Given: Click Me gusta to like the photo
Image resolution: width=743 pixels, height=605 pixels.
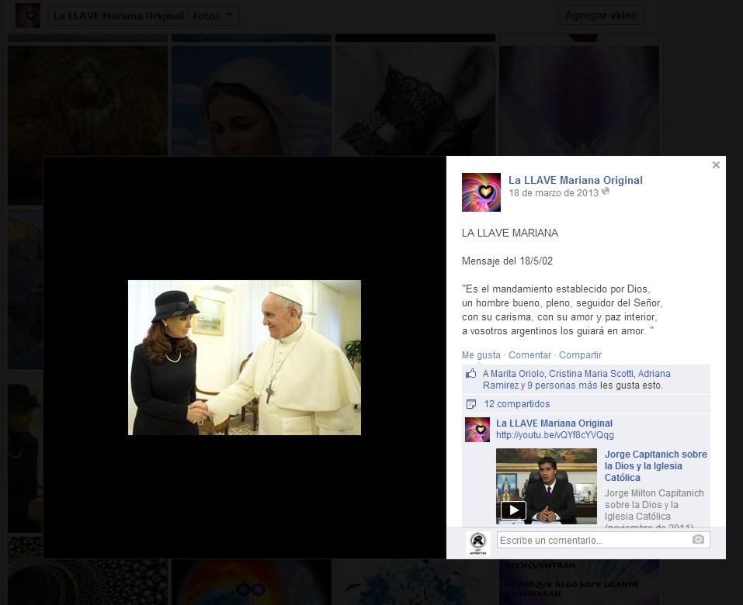Looking at the screenshot, I should [x=481, y=355].
